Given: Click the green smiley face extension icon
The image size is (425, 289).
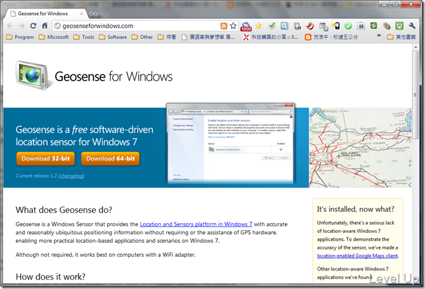Looking at the screenshot, I should click(399, 26).
